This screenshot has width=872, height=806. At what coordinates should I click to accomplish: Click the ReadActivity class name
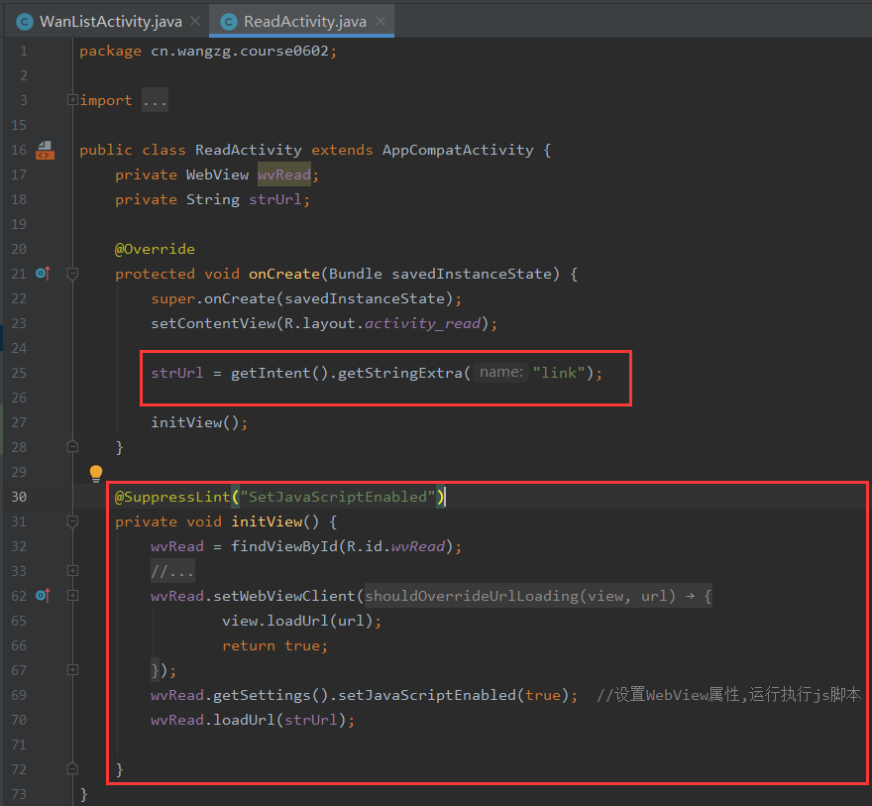click(248, 150)
